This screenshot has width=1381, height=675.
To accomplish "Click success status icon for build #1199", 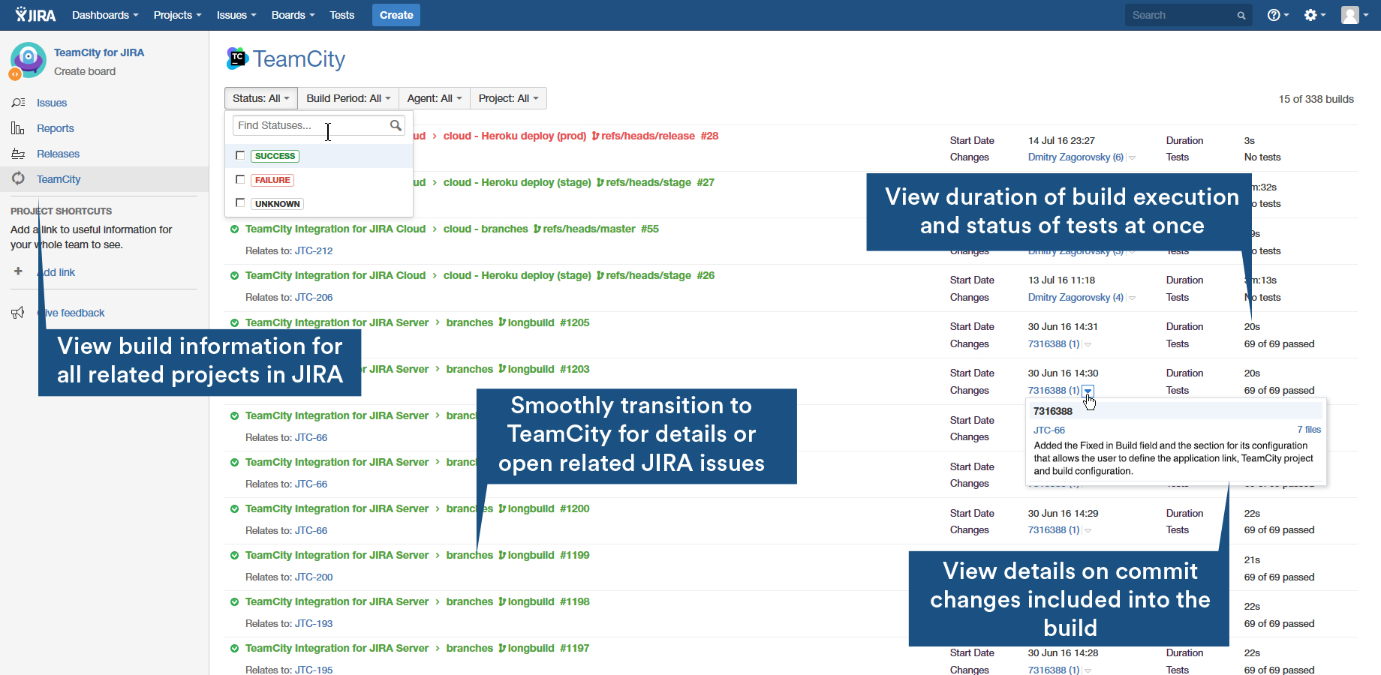I will [x=234, y=555].
